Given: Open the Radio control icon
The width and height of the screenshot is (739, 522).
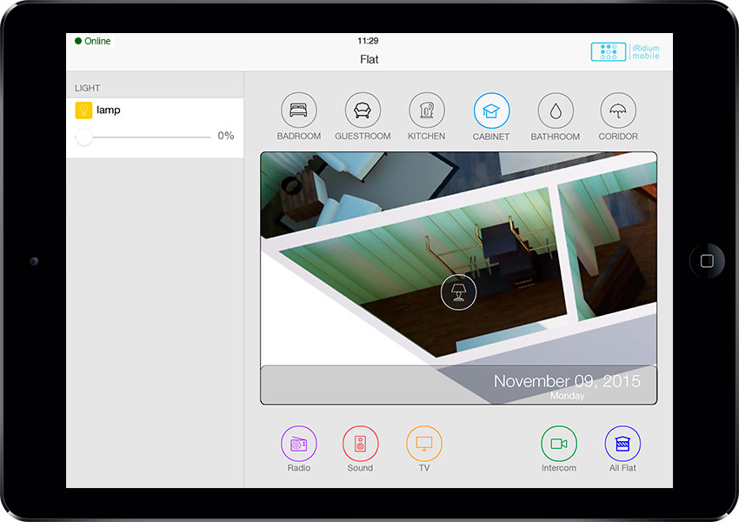Looking at the screenshot, I should [x=299, y=443].
